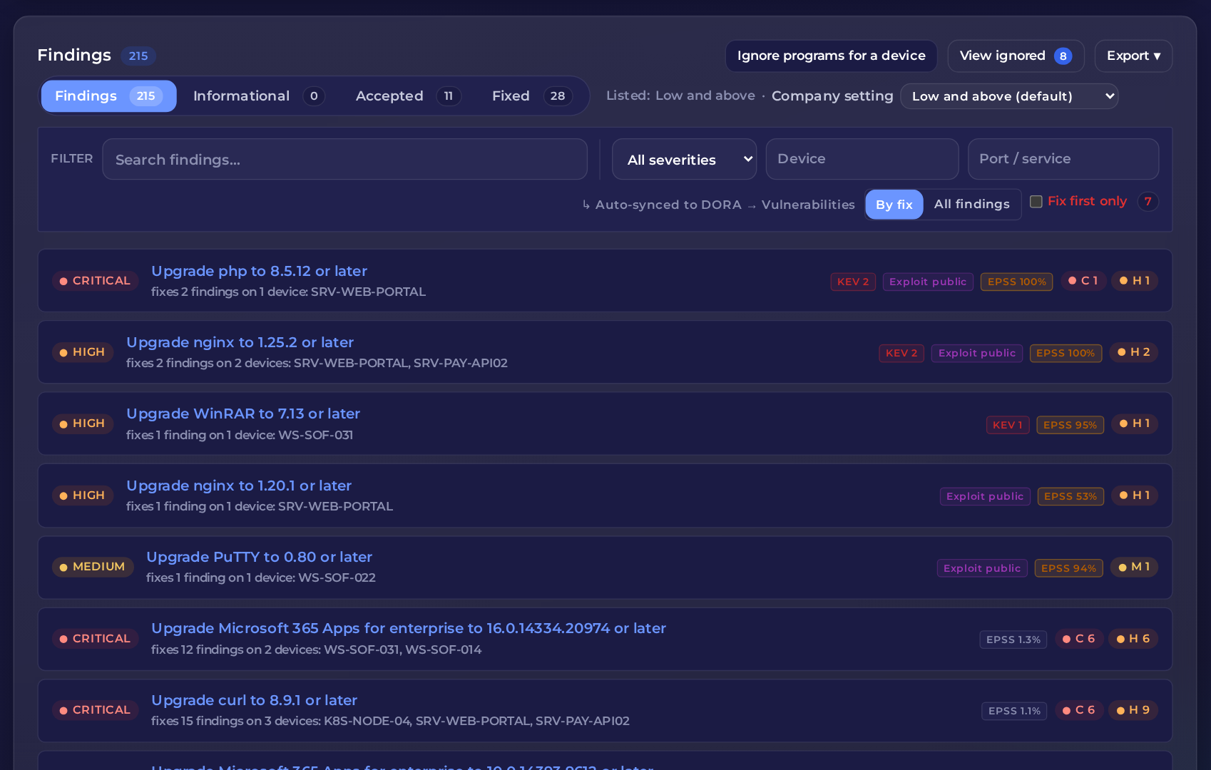Viewport: 1211px width, 770px height.
Task: Click the HIGH badge on the WinRAR row
Action: 82,423
